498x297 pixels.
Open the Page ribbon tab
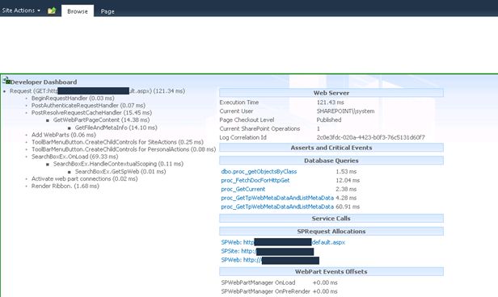[108, 11]
